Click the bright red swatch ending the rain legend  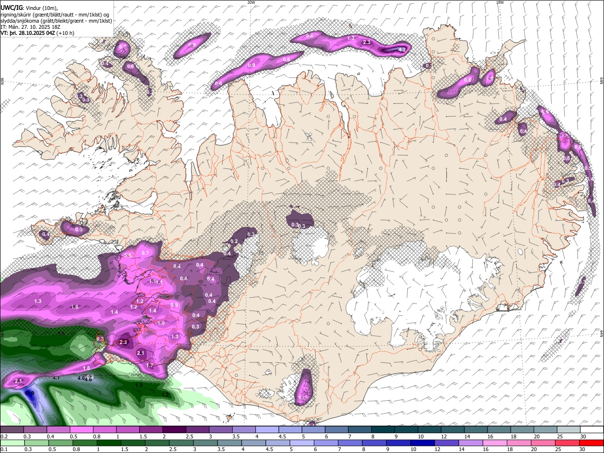592,443
